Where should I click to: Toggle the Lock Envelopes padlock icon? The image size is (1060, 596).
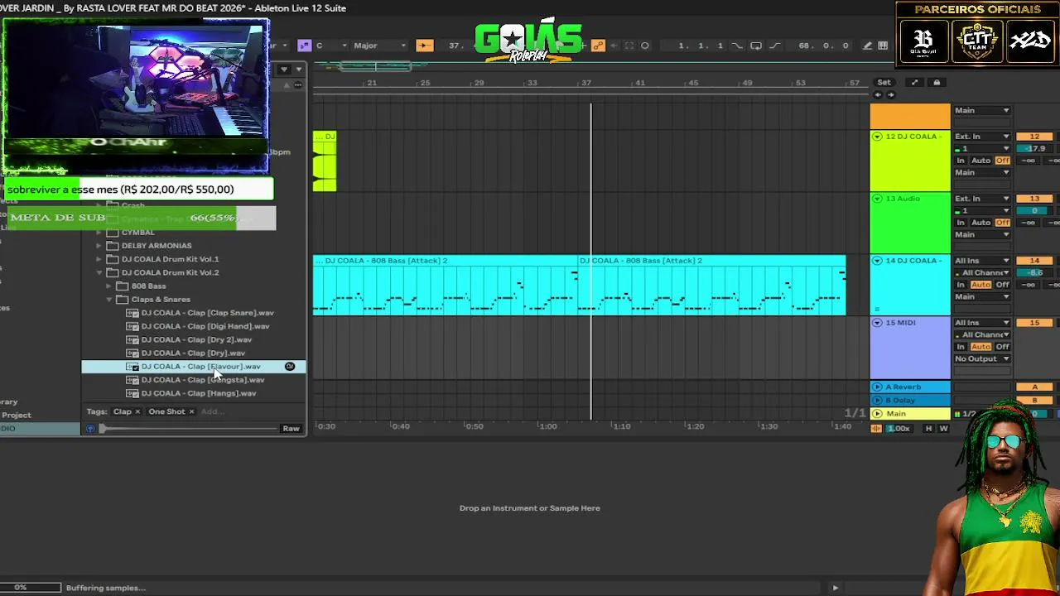pyautogui.click(x=937, y=82)
